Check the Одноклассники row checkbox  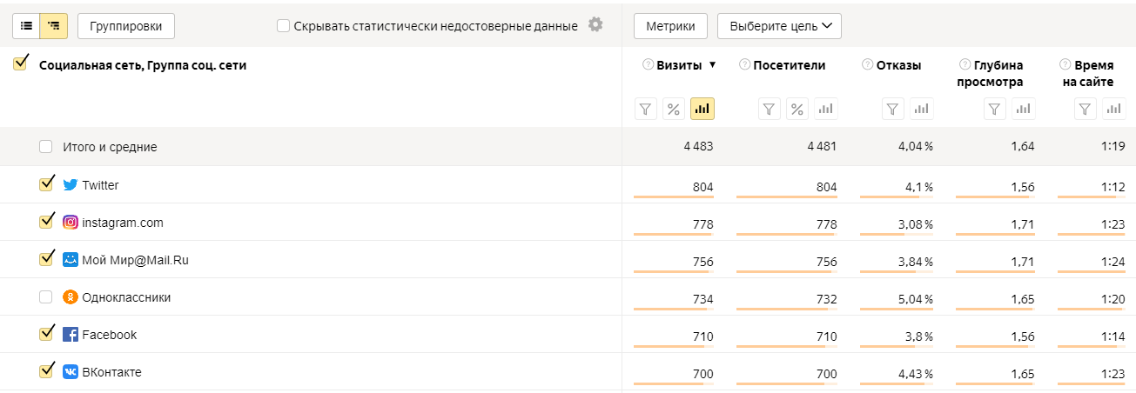coord(46,297)
